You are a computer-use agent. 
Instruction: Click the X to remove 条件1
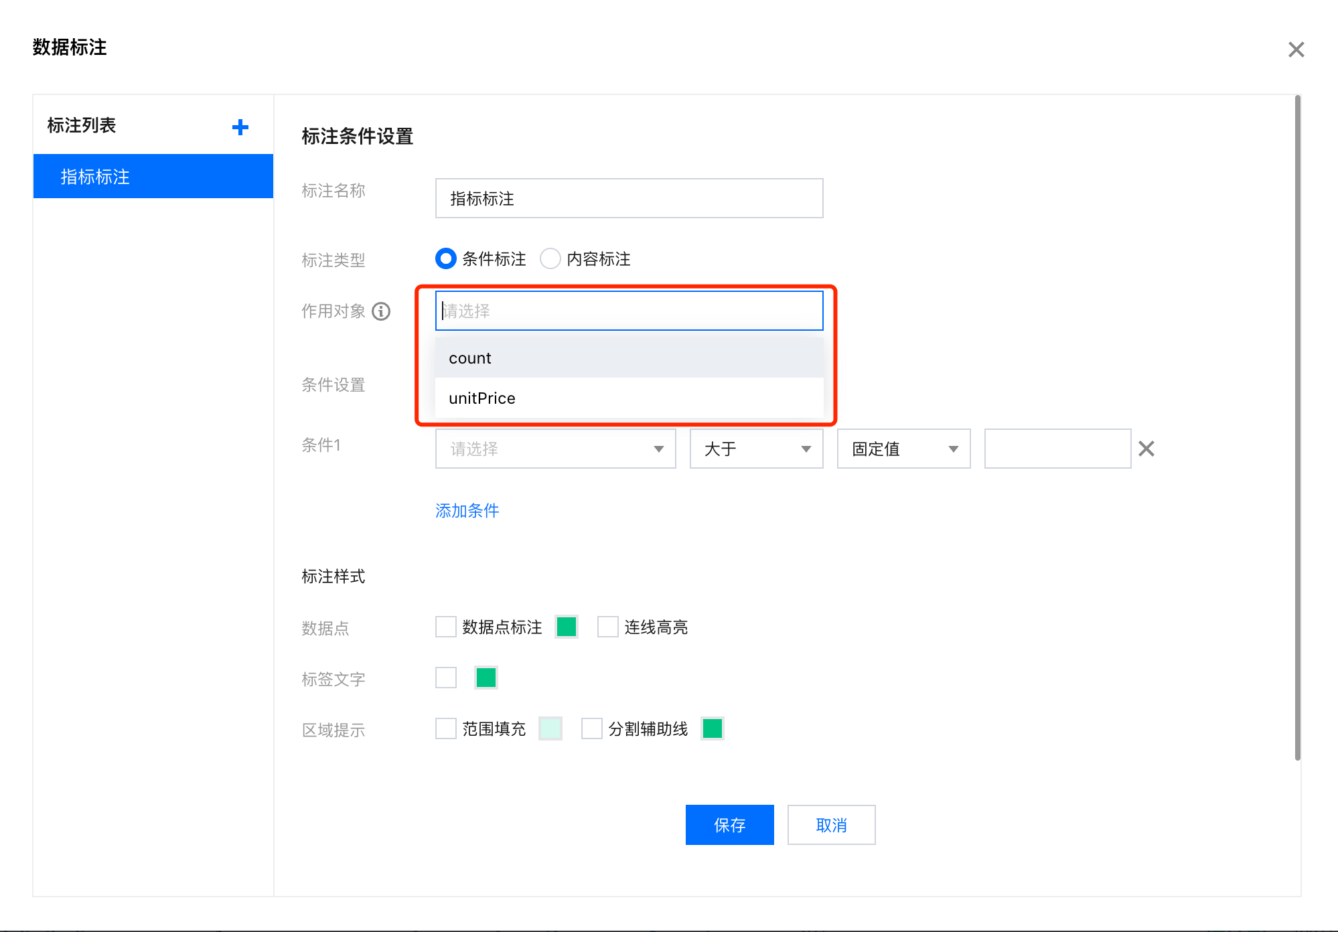pyautogui.click(x=1146, y=449)
